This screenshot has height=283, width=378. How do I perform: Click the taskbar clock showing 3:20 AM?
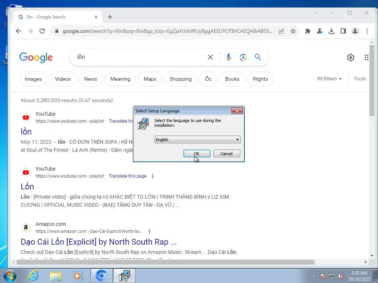coord(359,276)
